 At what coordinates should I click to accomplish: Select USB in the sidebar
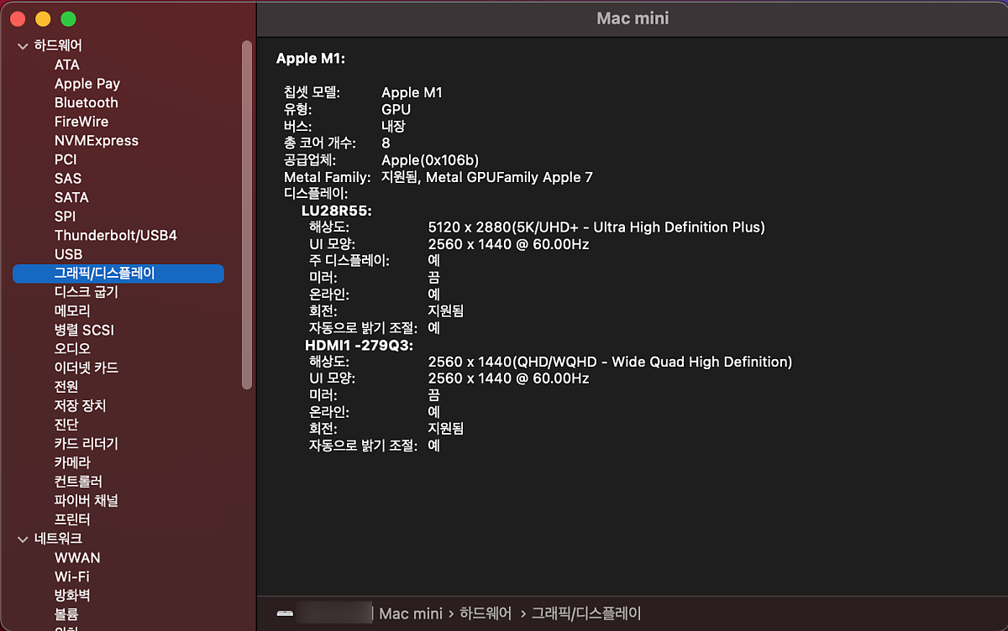pyautogui.click(x=68, y=254)
